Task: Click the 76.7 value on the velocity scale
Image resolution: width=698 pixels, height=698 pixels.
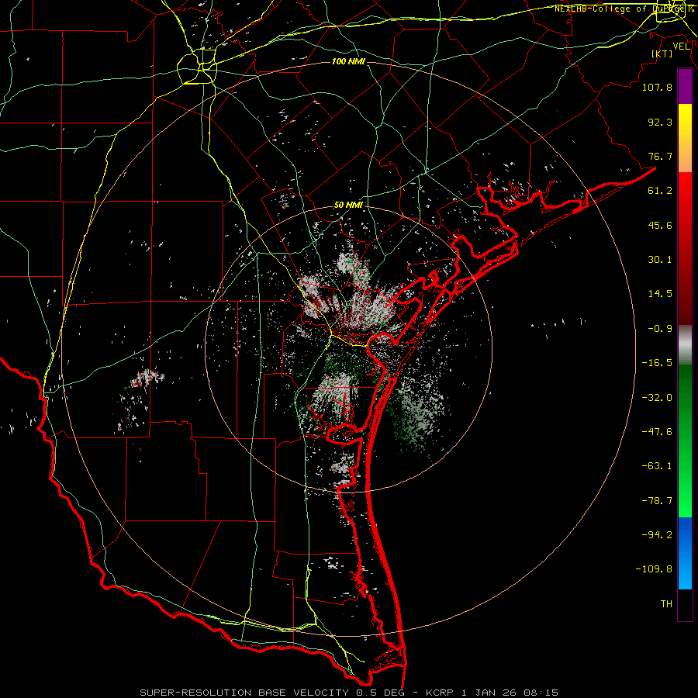Action: pos(660,156)
